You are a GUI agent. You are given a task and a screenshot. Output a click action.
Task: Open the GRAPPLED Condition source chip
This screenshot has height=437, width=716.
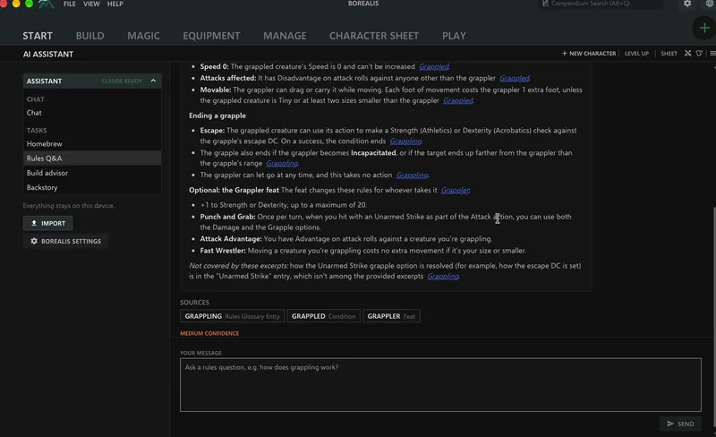pyautogui.click(x=323, y=316)
